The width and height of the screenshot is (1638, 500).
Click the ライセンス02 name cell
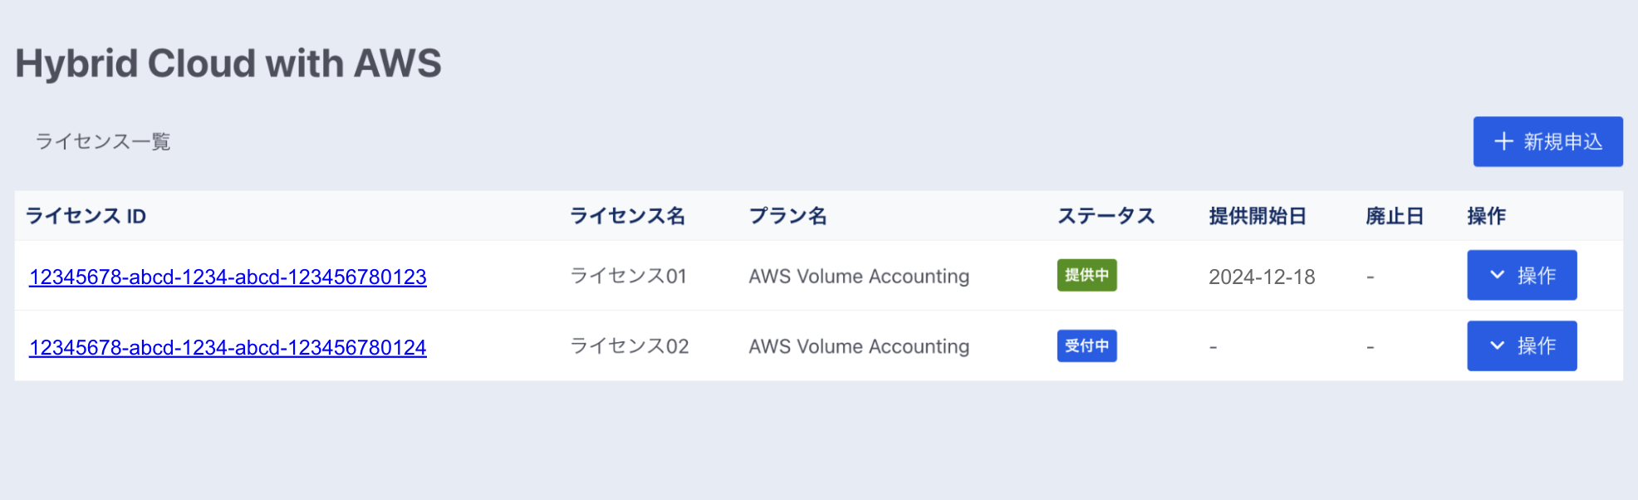(x=630, y=346)
